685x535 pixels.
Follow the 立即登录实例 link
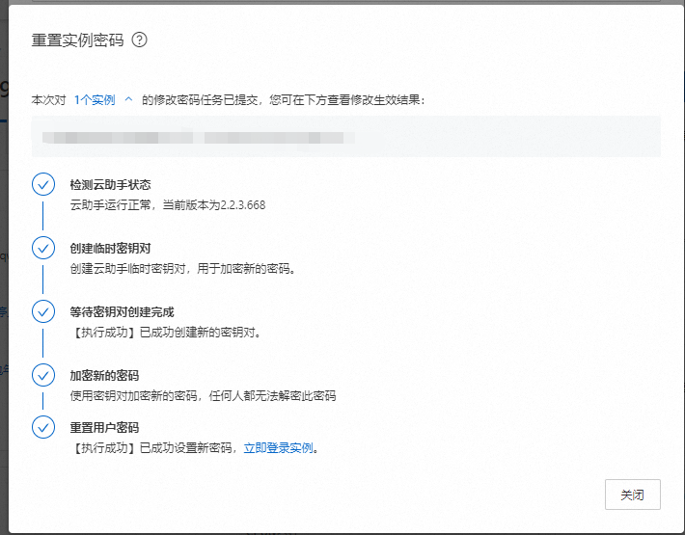[278, 448]
